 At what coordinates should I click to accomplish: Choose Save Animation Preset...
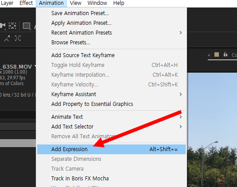click(111, 13)
